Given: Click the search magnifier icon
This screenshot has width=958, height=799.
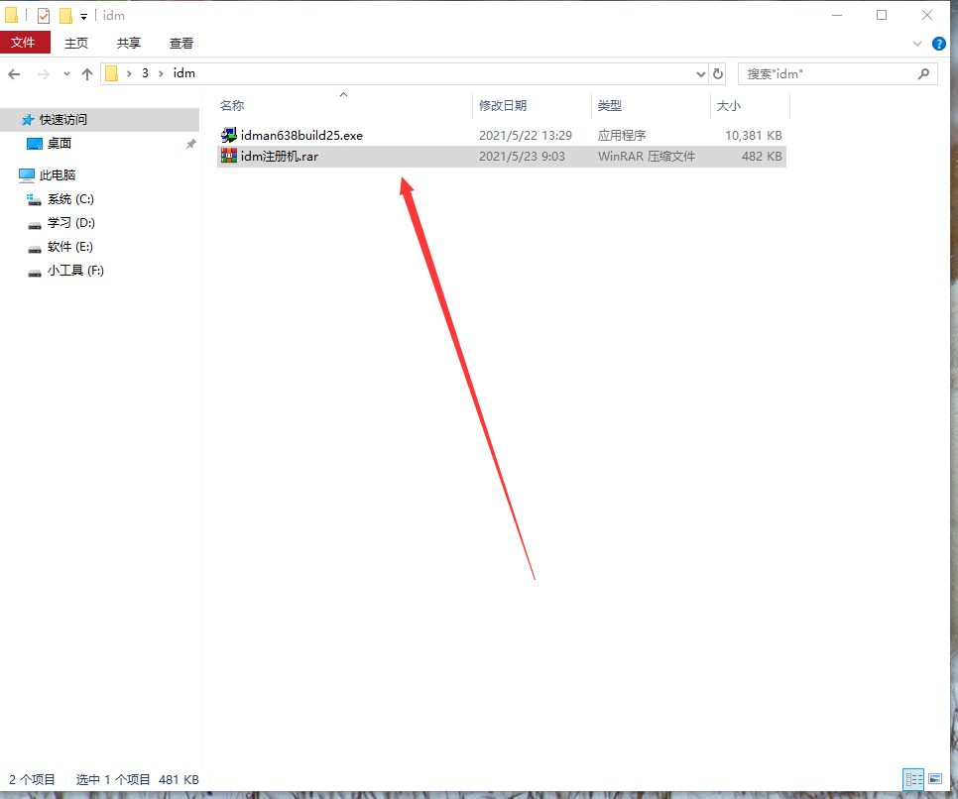Looking at the screenshot, I should tap(924, 74).
